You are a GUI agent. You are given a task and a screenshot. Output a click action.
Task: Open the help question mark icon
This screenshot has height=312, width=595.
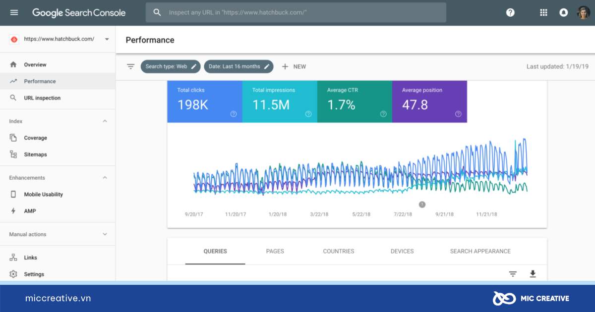click(x=510, y=12)
